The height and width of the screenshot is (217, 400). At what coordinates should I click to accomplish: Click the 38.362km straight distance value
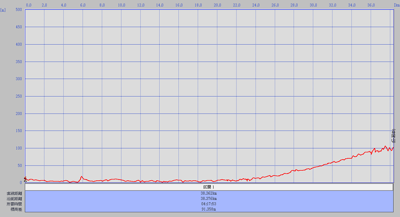(x=209, y=193)
